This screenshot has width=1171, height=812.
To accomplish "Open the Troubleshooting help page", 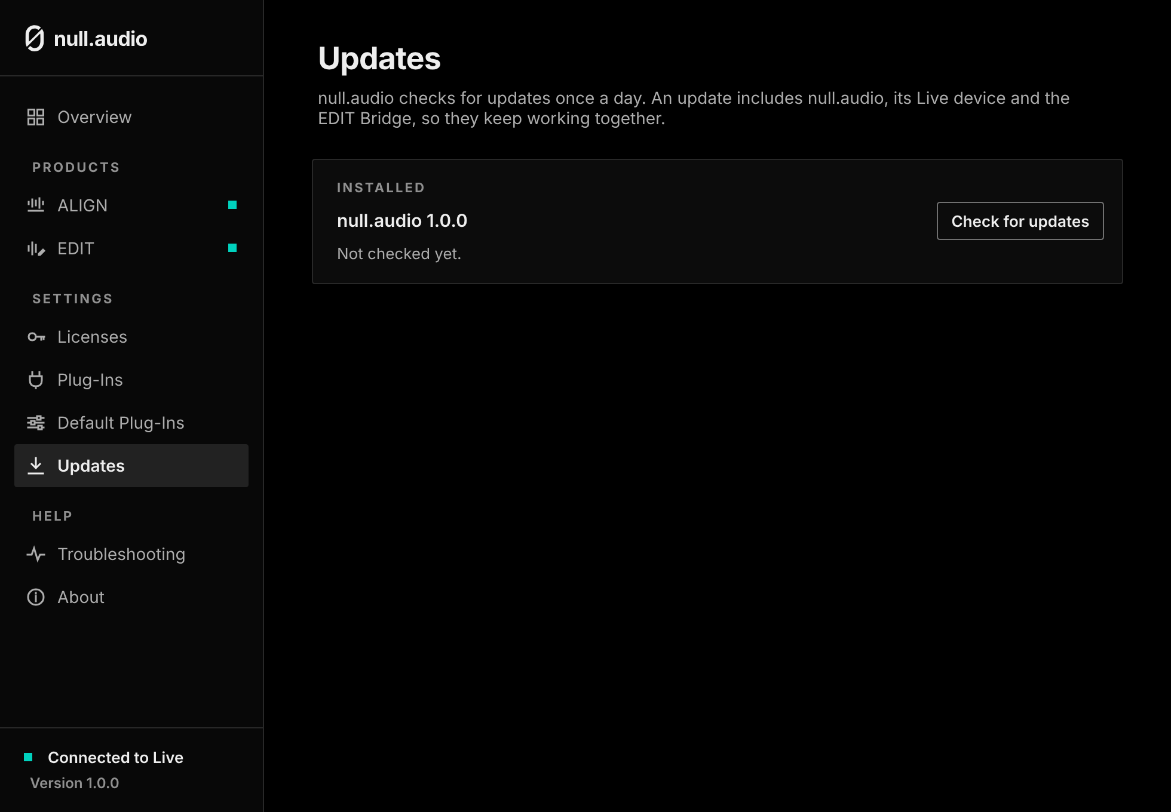I will tap(131, 554).
